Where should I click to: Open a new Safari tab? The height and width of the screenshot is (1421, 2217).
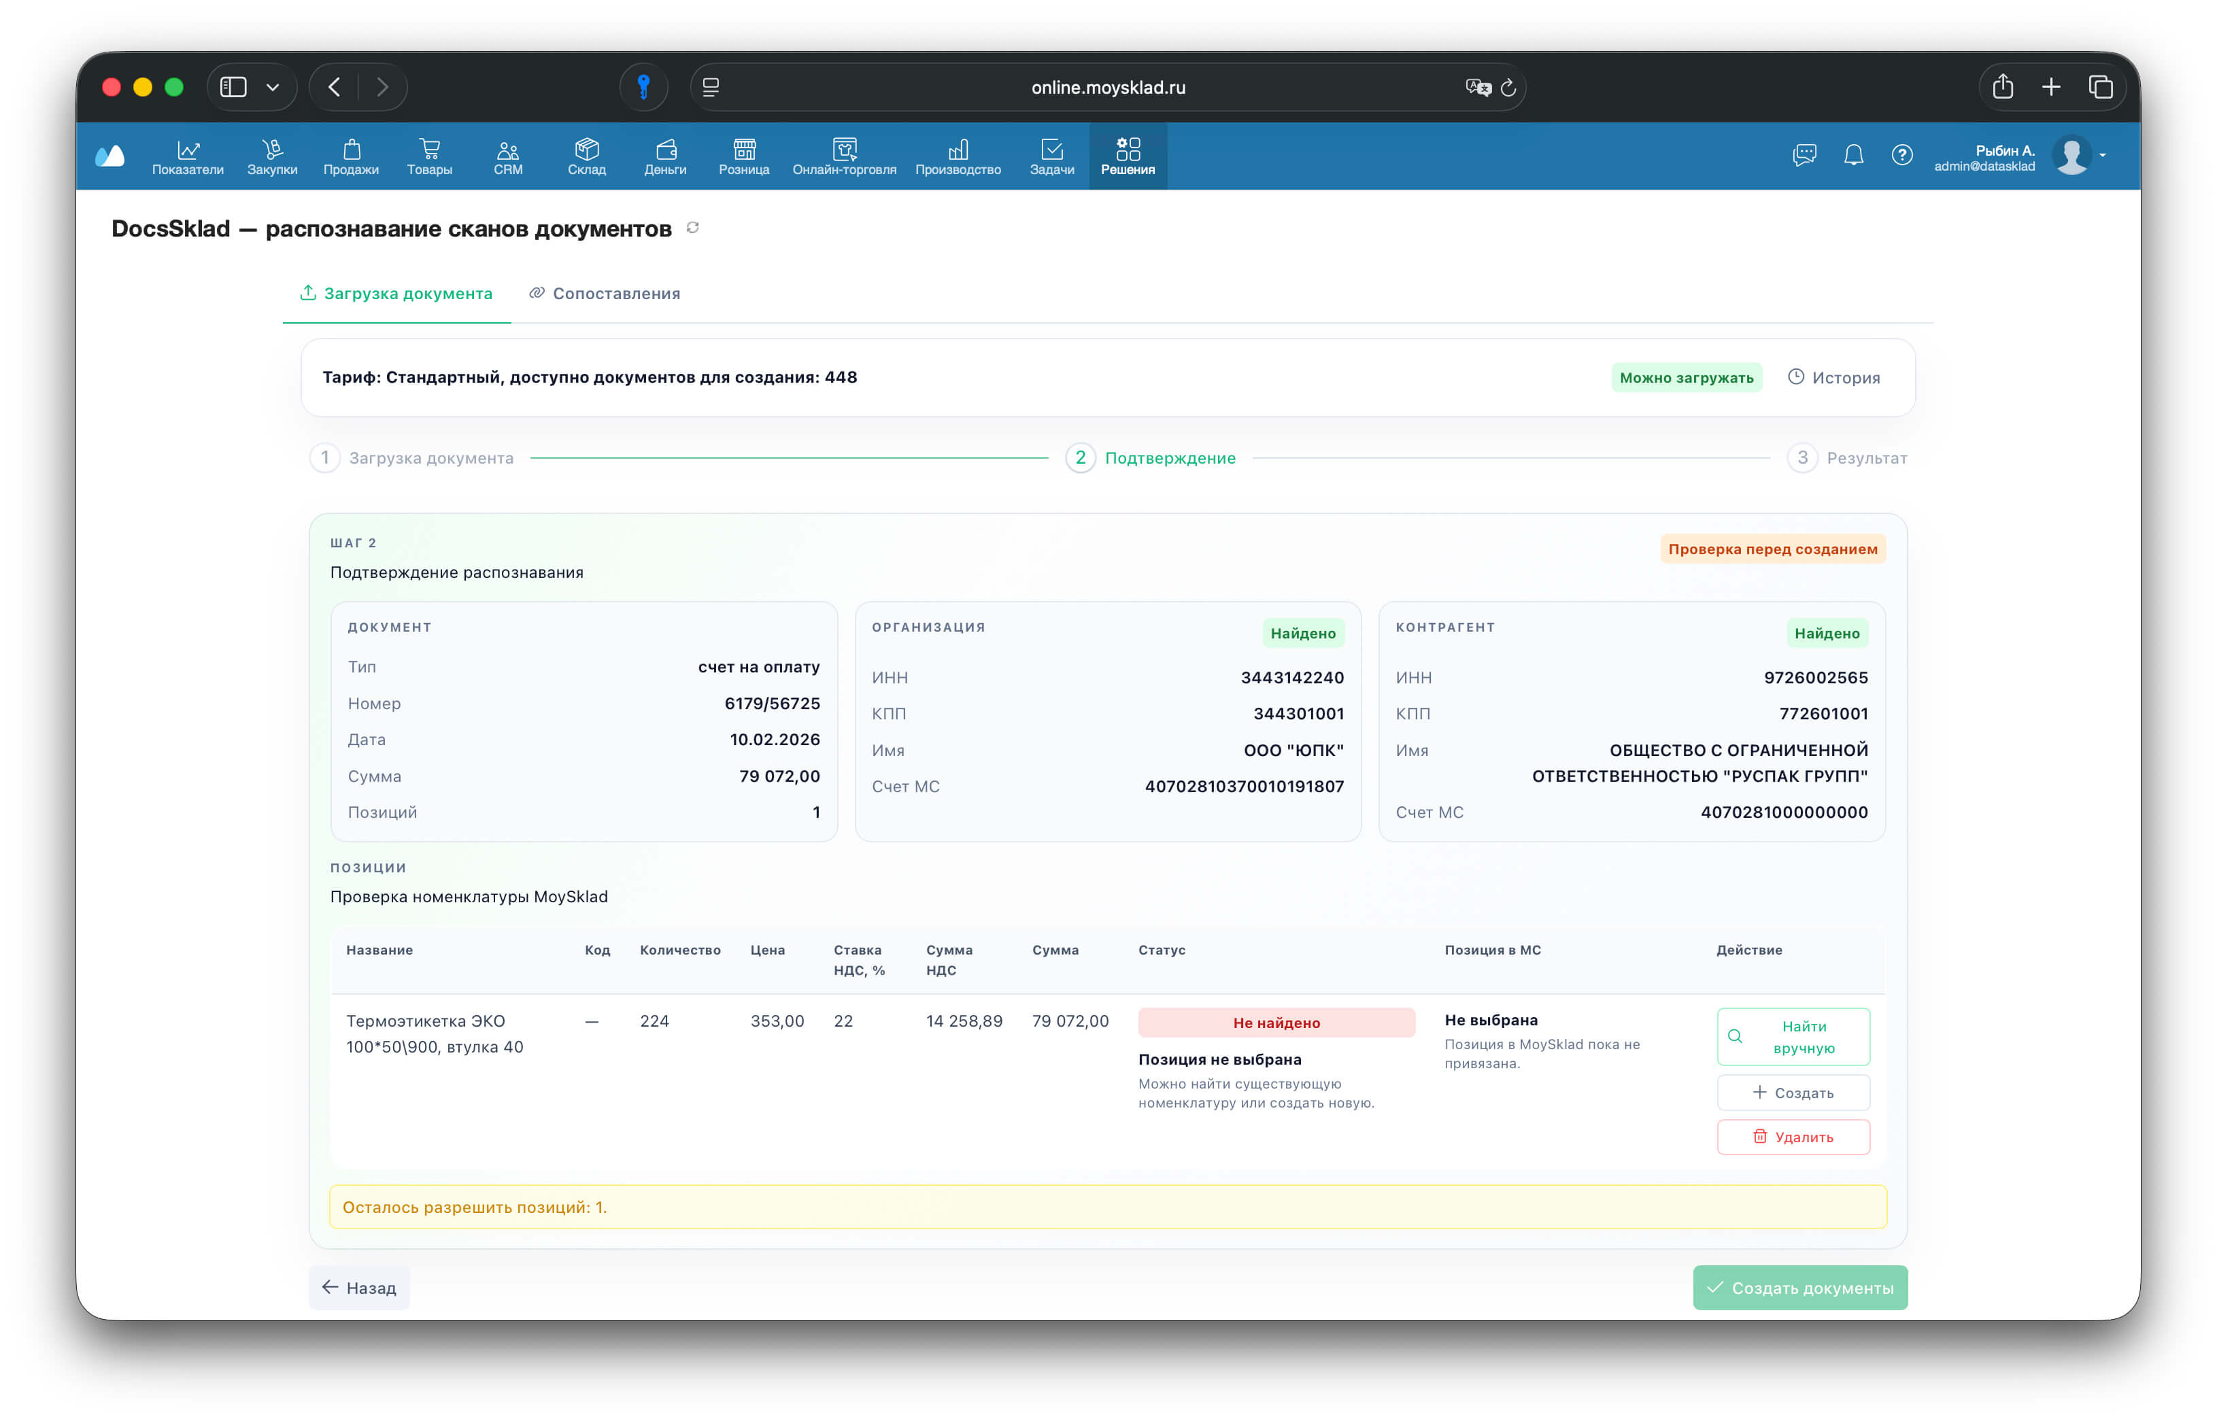[2051, 87]
